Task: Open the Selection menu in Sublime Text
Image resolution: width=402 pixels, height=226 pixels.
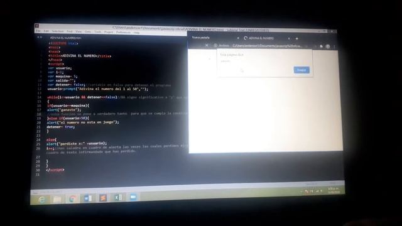Action: tap(58, 31)
